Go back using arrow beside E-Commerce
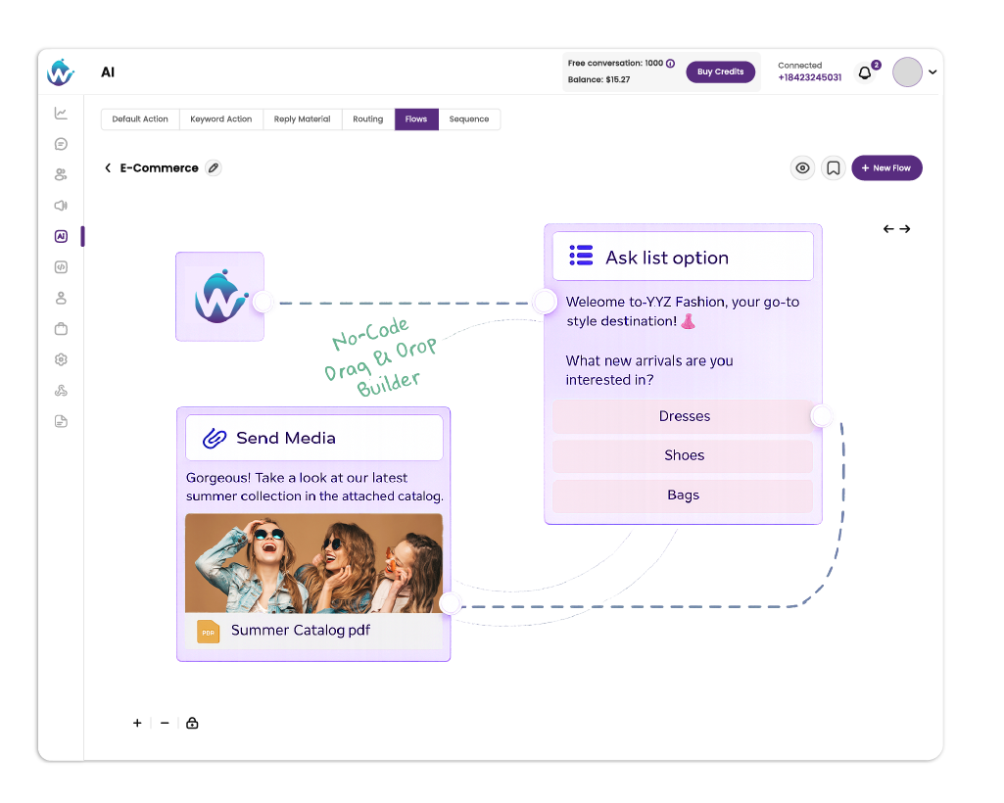1004x803 pixels. 108,167
